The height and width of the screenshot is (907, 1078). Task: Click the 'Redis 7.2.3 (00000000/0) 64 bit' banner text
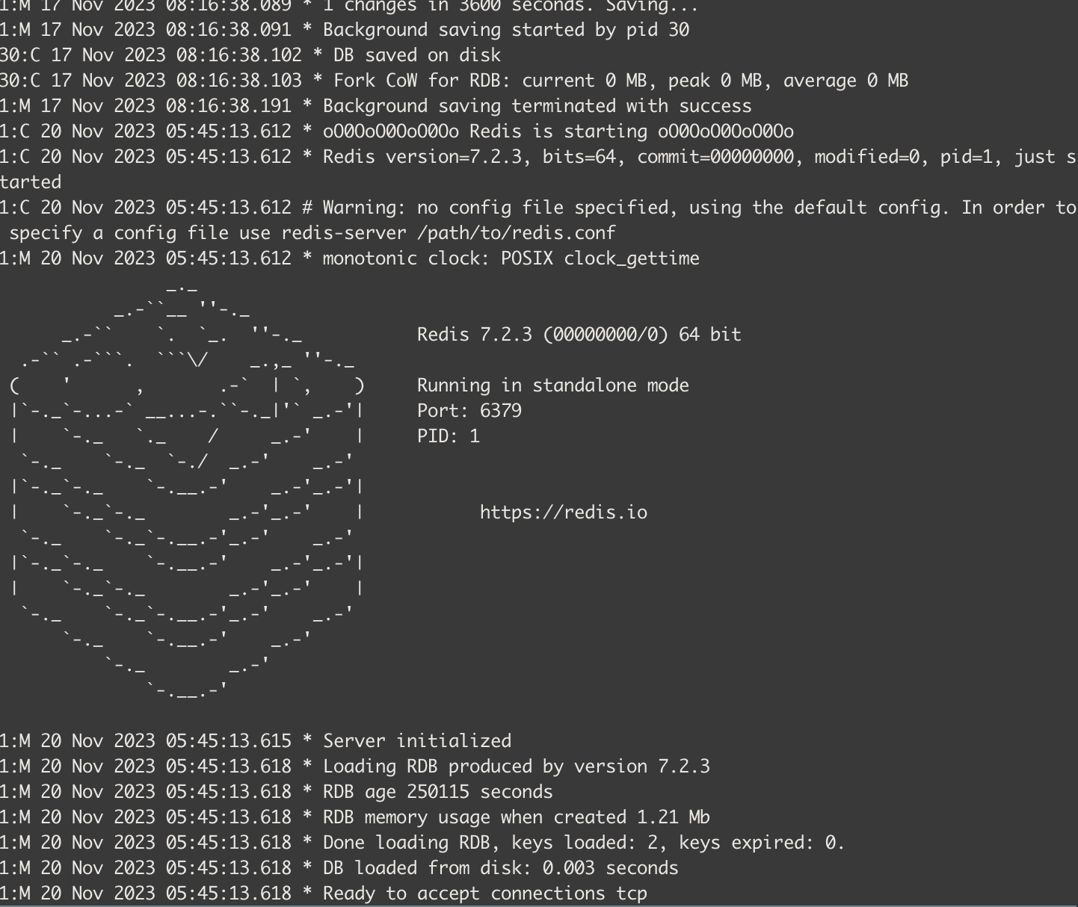click(579, 335)
